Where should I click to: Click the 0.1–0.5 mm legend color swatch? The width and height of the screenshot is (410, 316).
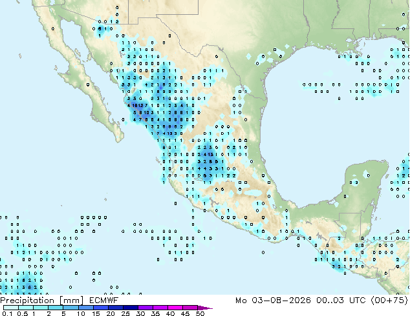[x=11, y=308]
